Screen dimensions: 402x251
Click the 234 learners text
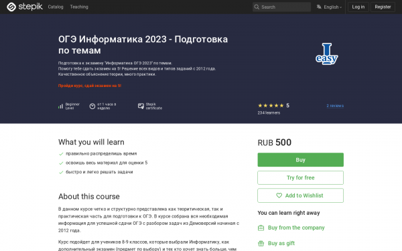(269, 112)
